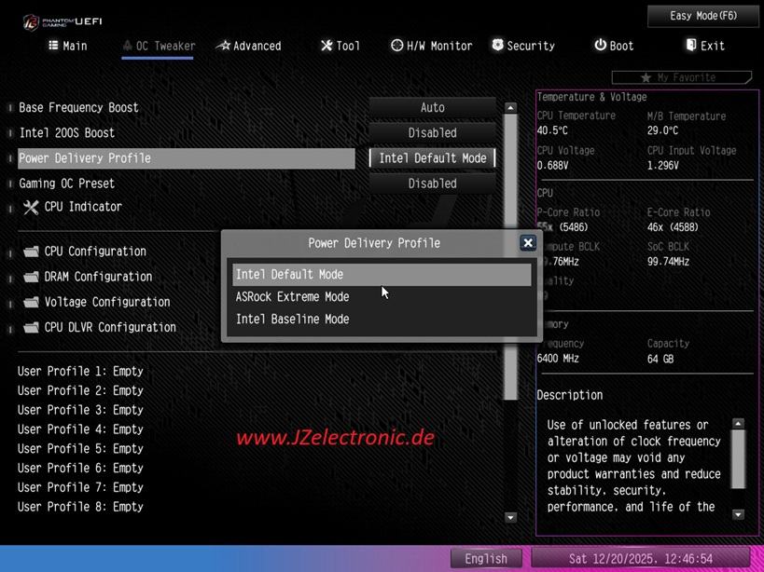The height and width of the screenshot is (572, 764).
Task: Click the CPU Configuration folder icon
Action: [31, 252]
